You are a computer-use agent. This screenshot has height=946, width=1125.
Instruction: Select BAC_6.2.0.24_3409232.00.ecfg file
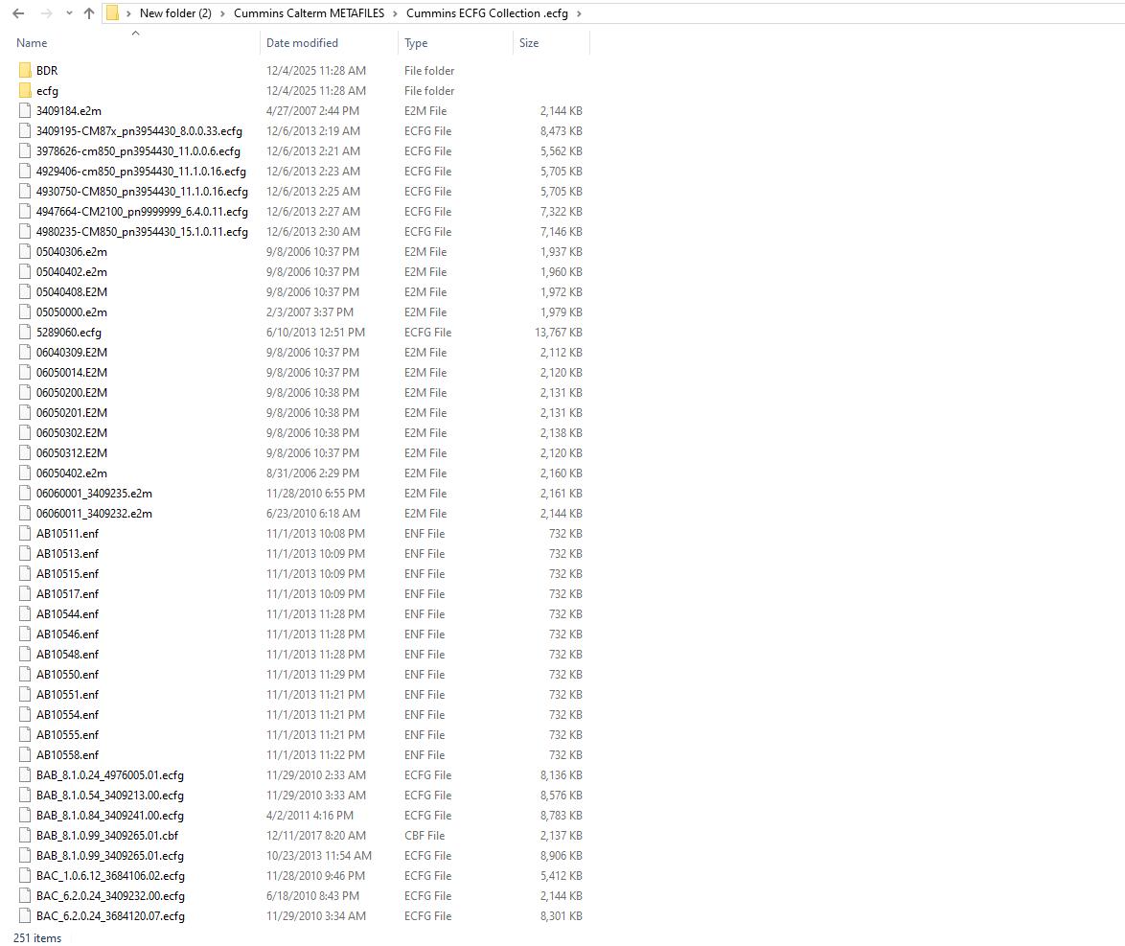[110, 896]
